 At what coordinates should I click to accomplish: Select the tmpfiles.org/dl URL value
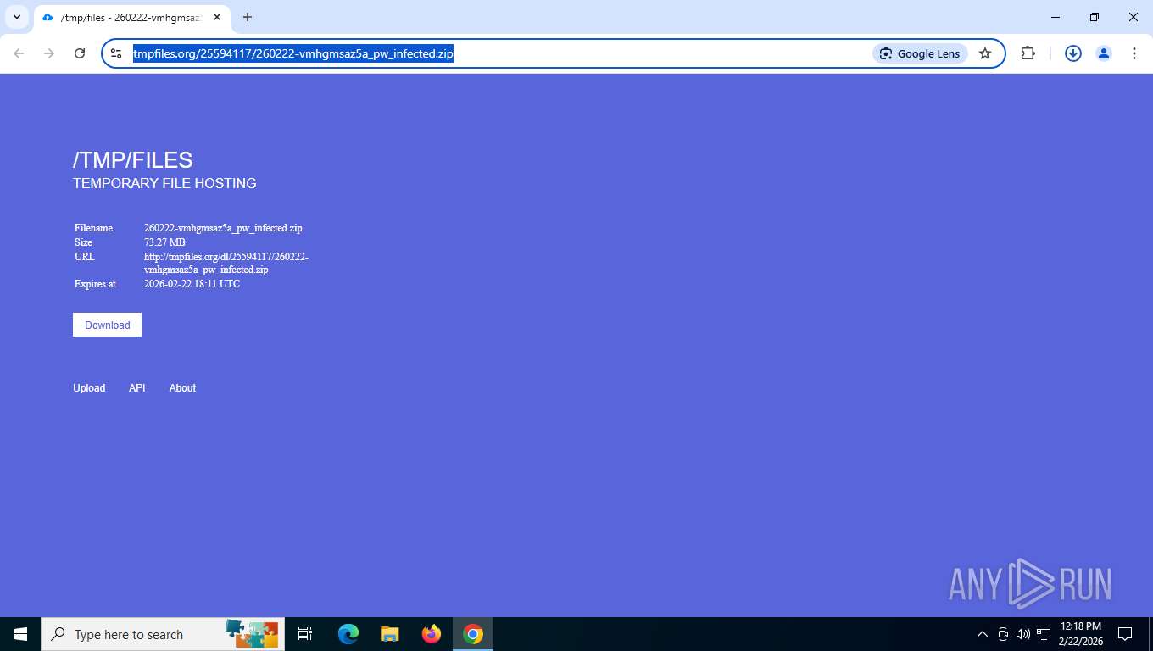[x=226, y=263]
